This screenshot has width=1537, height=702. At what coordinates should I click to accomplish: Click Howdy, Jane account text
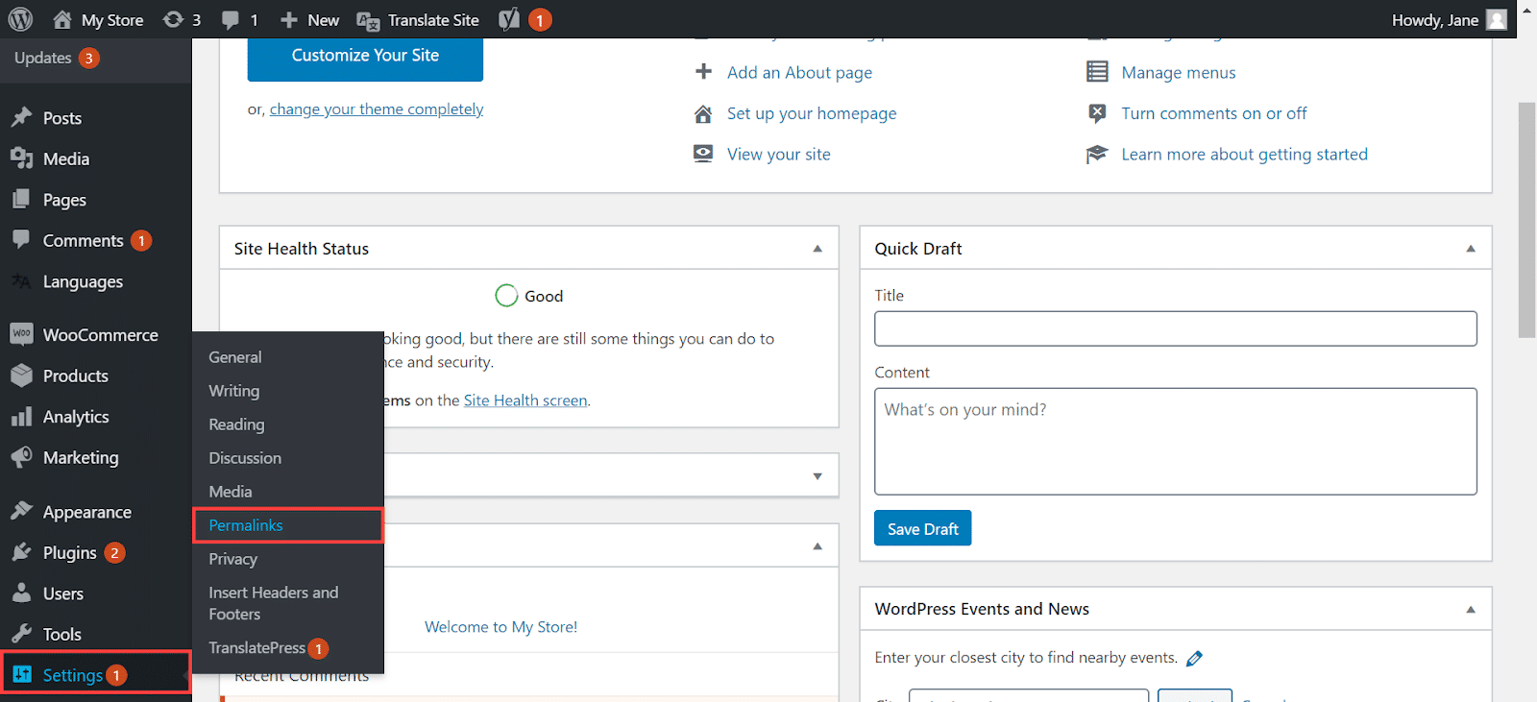(x=1434, y=20)
